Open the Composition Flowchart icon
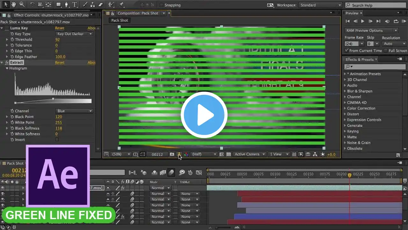The width and height of the screenshot is (408, 230). tap(315, 154)
